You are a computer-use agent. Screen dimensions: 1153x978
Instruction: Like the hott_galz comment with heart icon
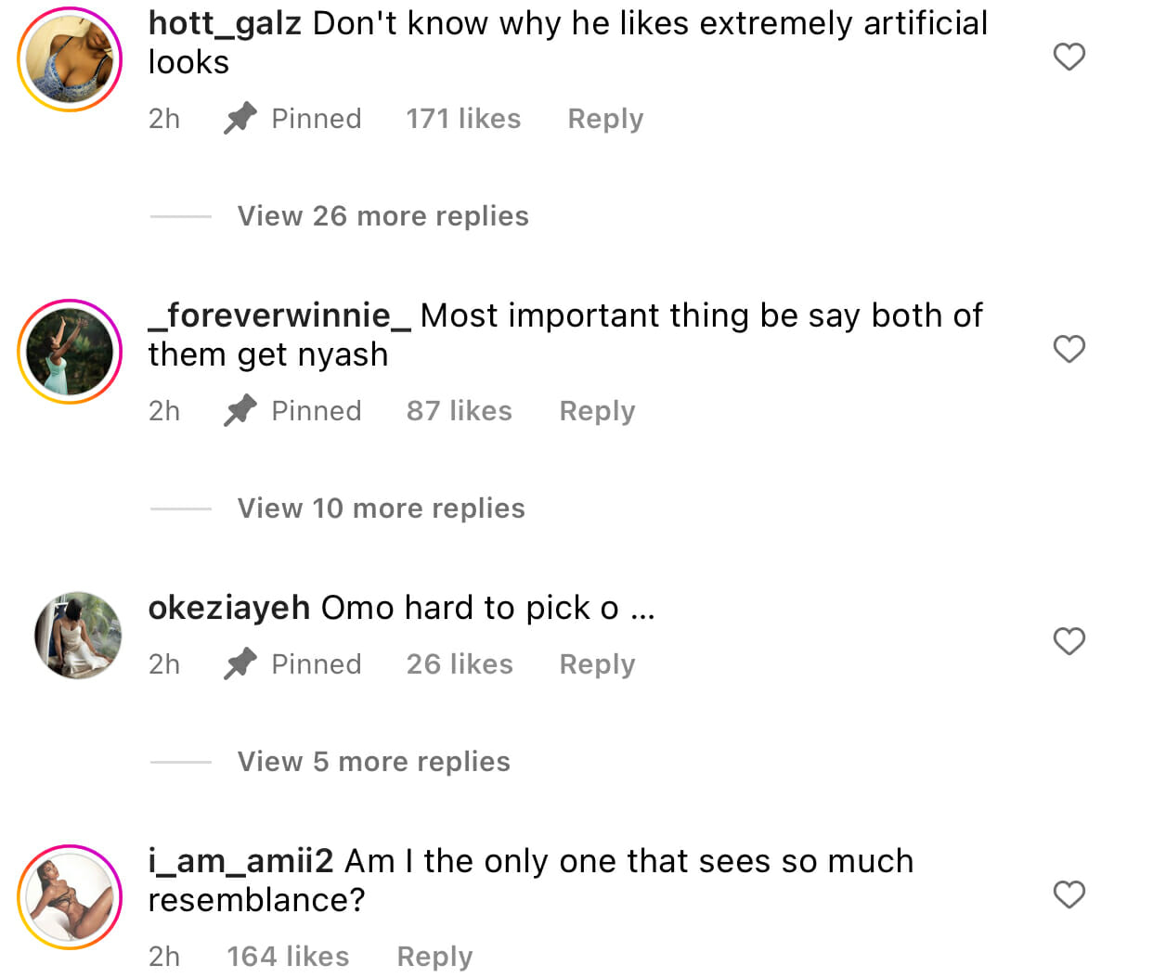point(1069,57)
